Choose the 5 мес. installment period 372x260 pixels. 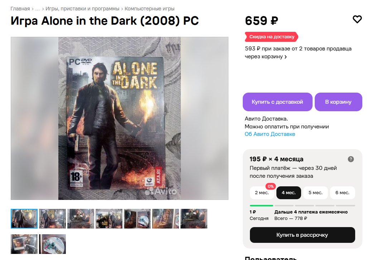pos(315,193)
